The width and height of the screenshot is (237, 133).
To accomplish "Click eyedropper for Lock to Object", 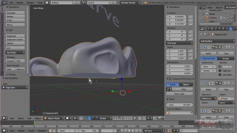I will click(x=191, y=113).
